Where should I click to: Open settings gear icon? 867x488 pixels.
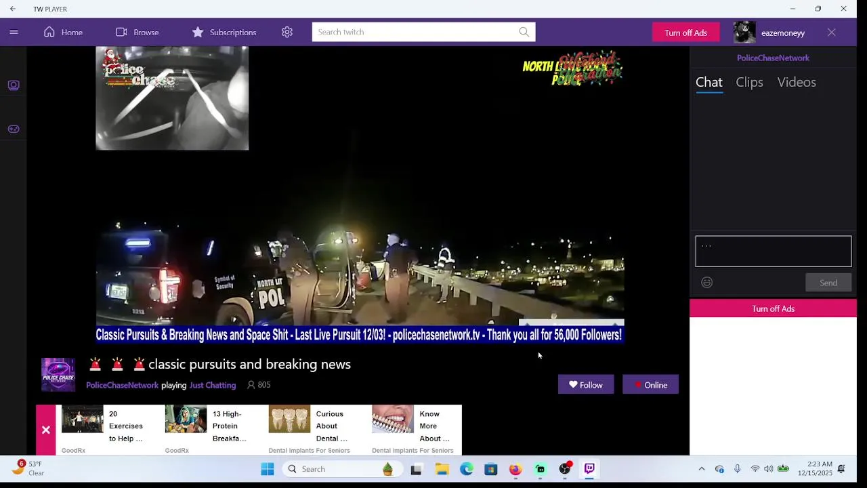[x=287, y=32]
